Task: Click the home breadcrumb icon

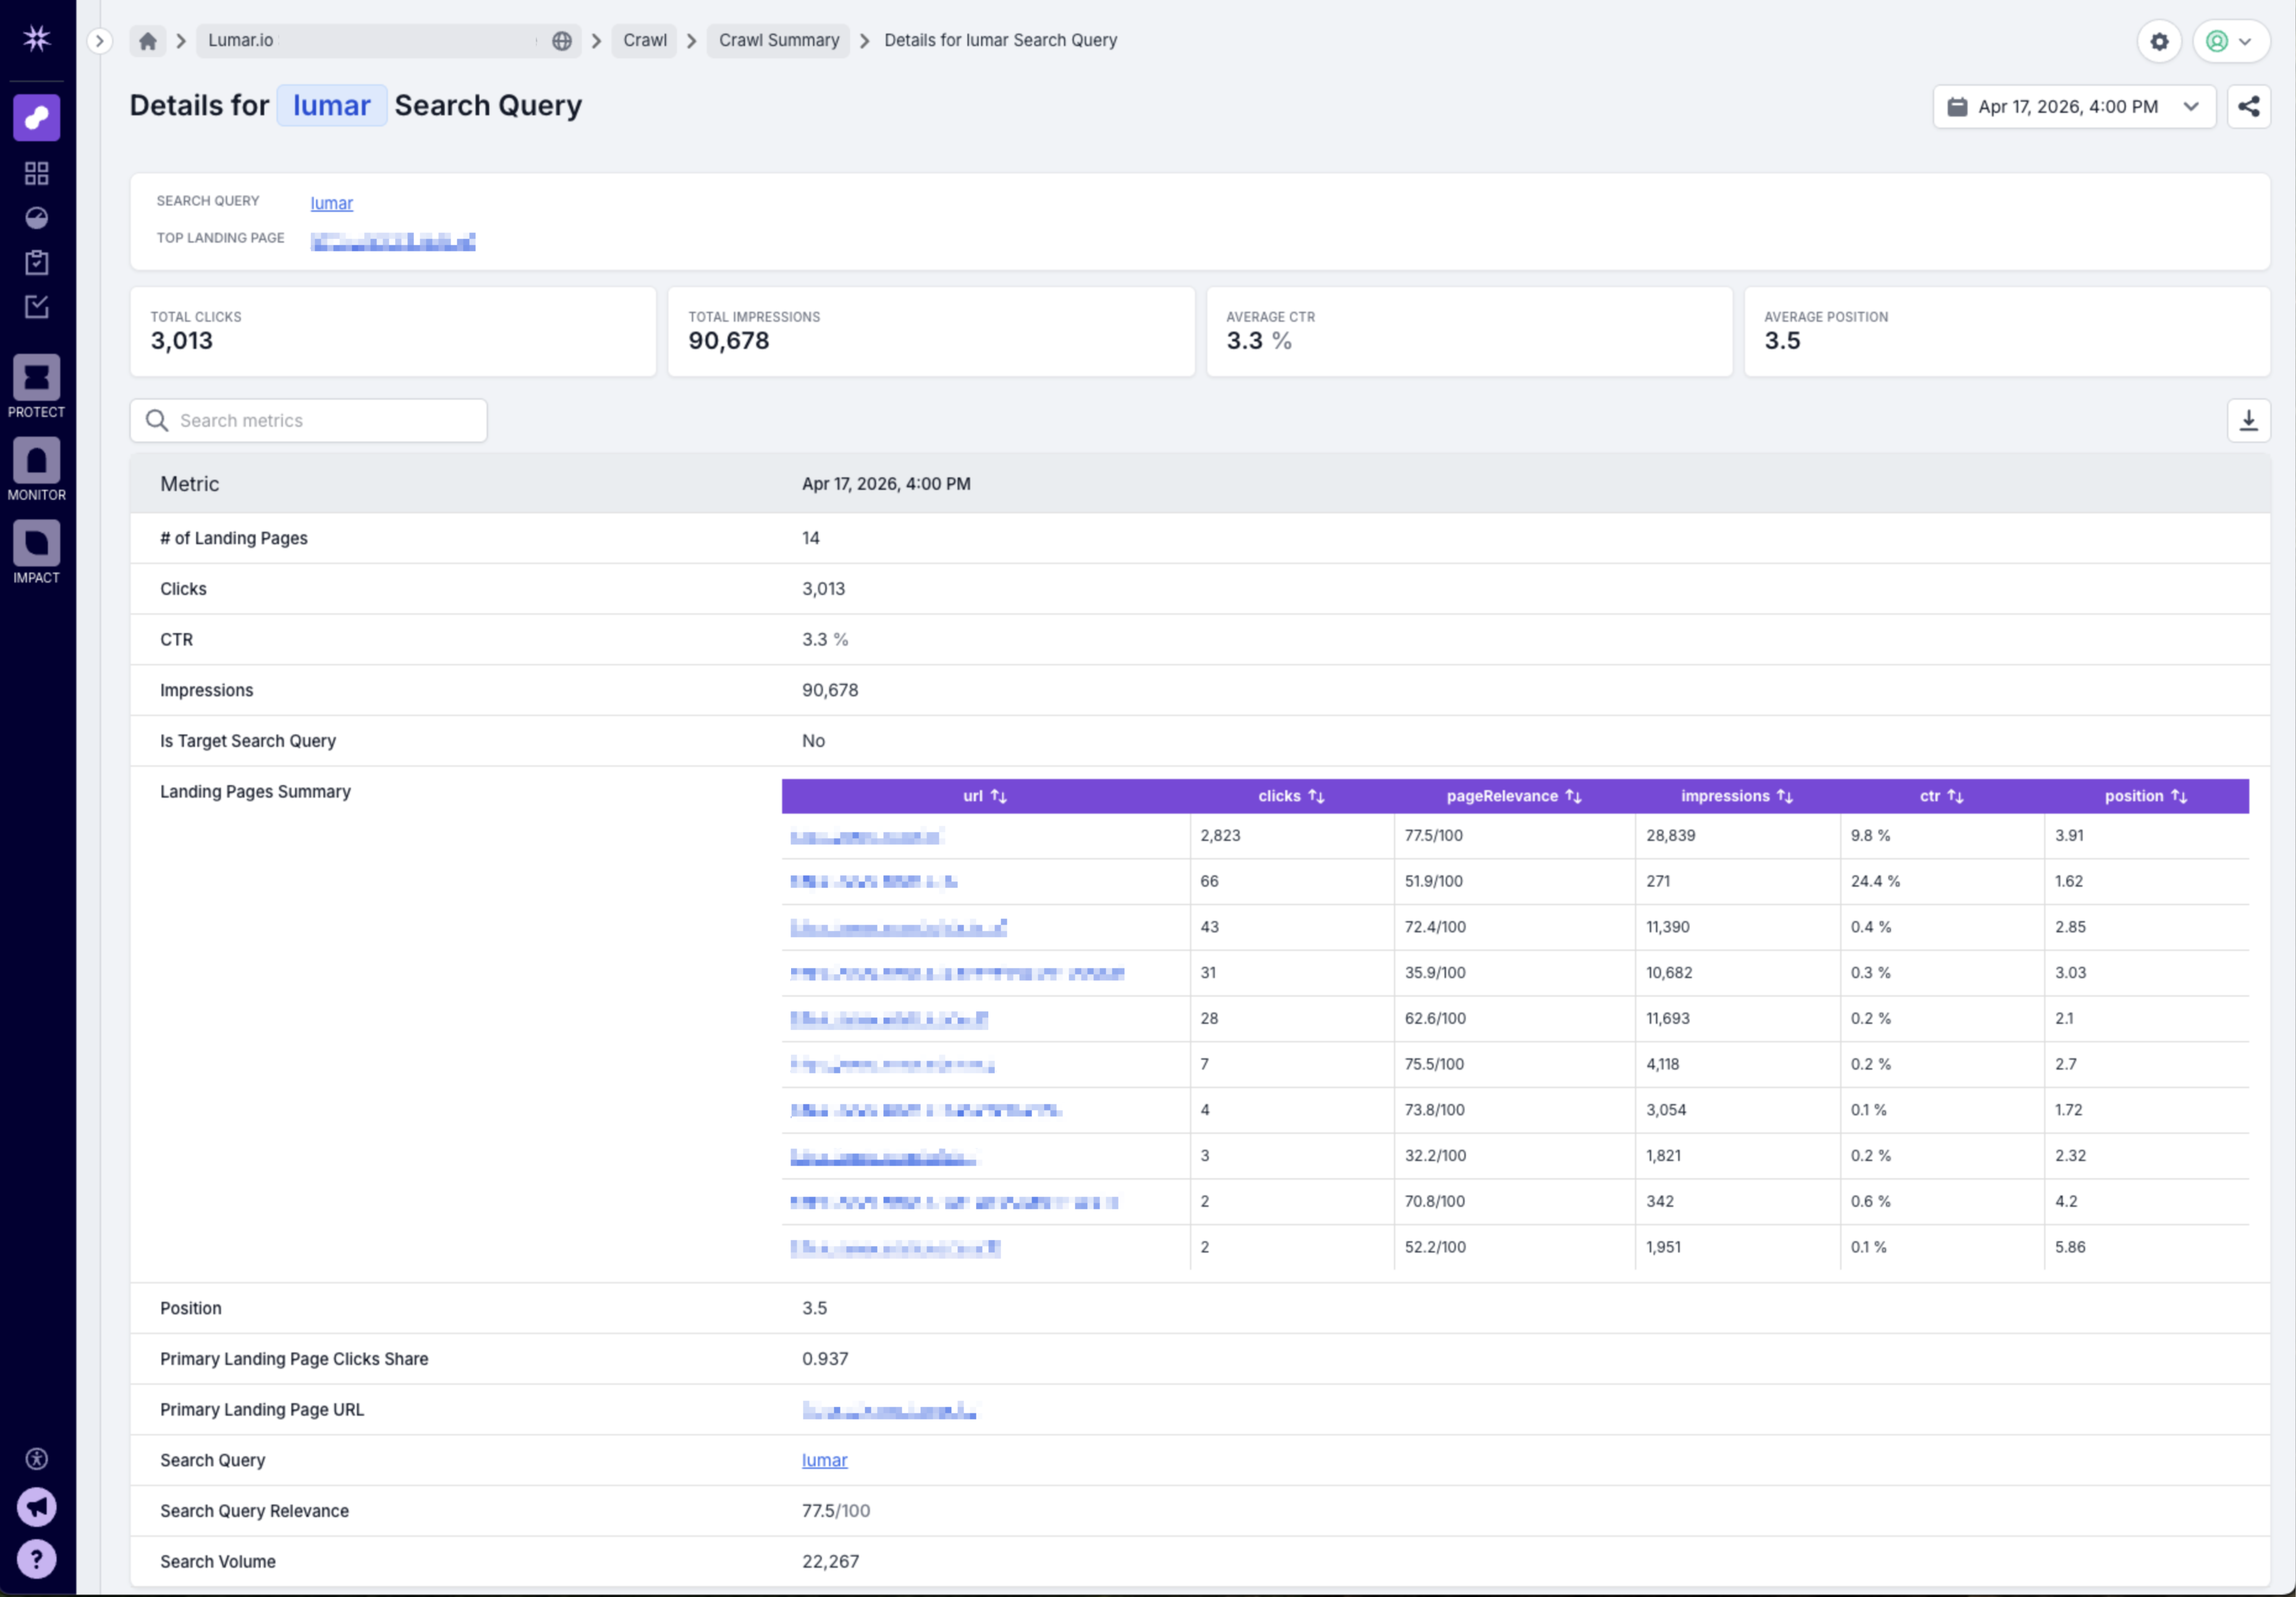Action: click(x=148, y=41)
